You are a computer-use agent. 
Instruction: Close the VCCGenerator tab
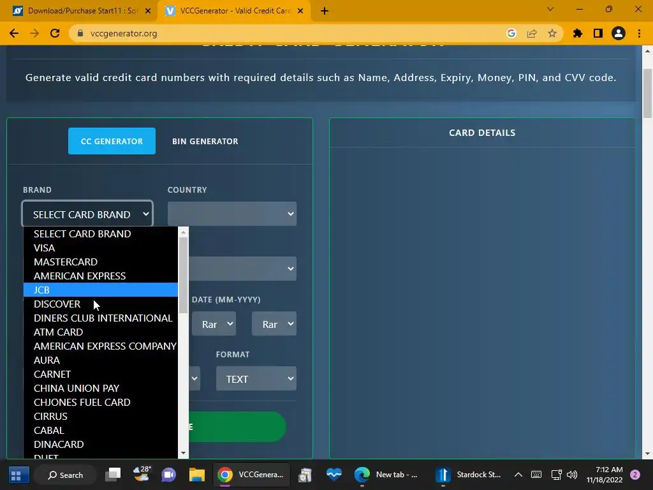point(300,11)
